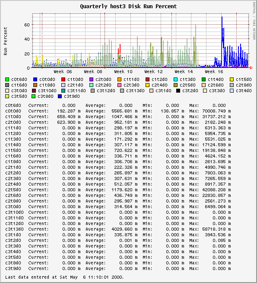
Task: Click the green c0t6d0 legend swatch
Action: [x=7, y=79]
